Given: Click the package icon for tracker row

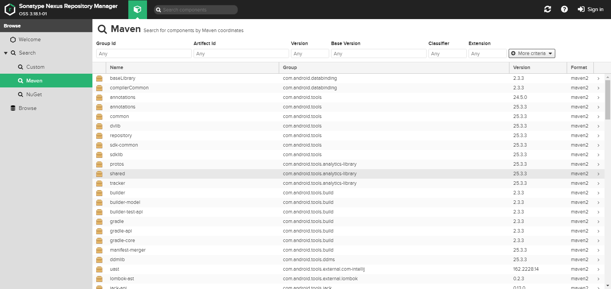Looking at the screenshot, I should [x=99, y=183].
